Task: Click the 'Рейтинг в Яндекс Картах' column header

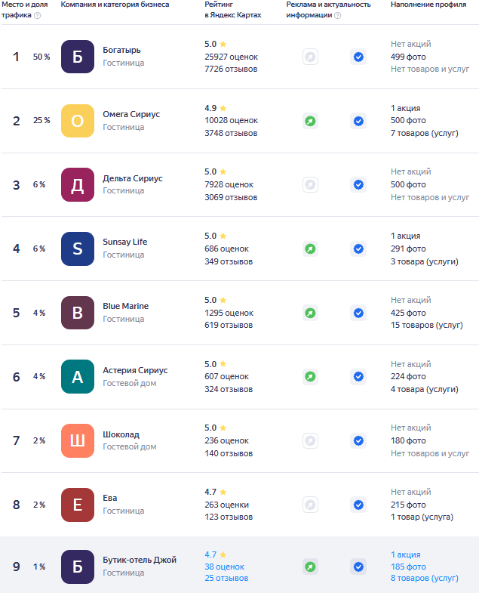Action: 232,10
